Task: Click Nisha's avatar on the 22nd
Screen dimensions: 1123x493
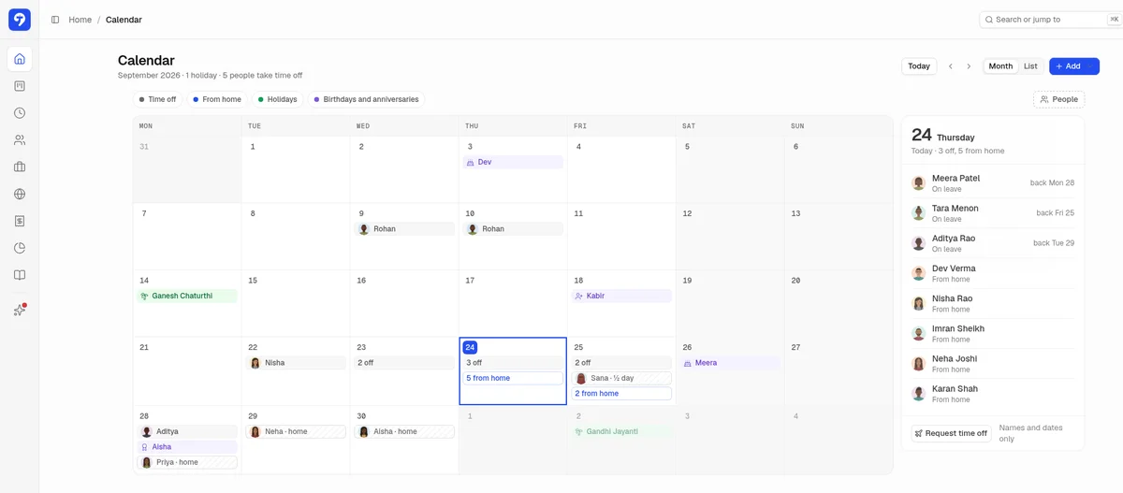Action: pyautogui.click(x=255, y=363)
